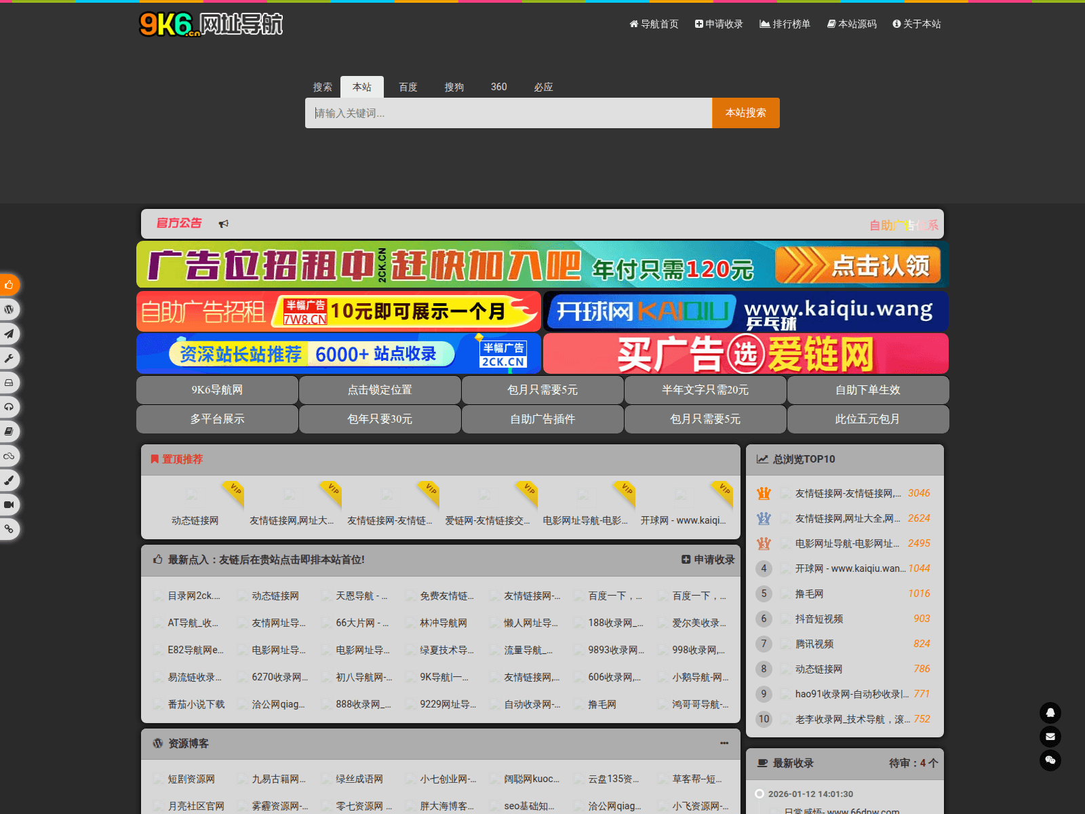This screenshot has width=1085, height=814.
Task: Click the paper plane sidebar icon
Action: point(9,334)
